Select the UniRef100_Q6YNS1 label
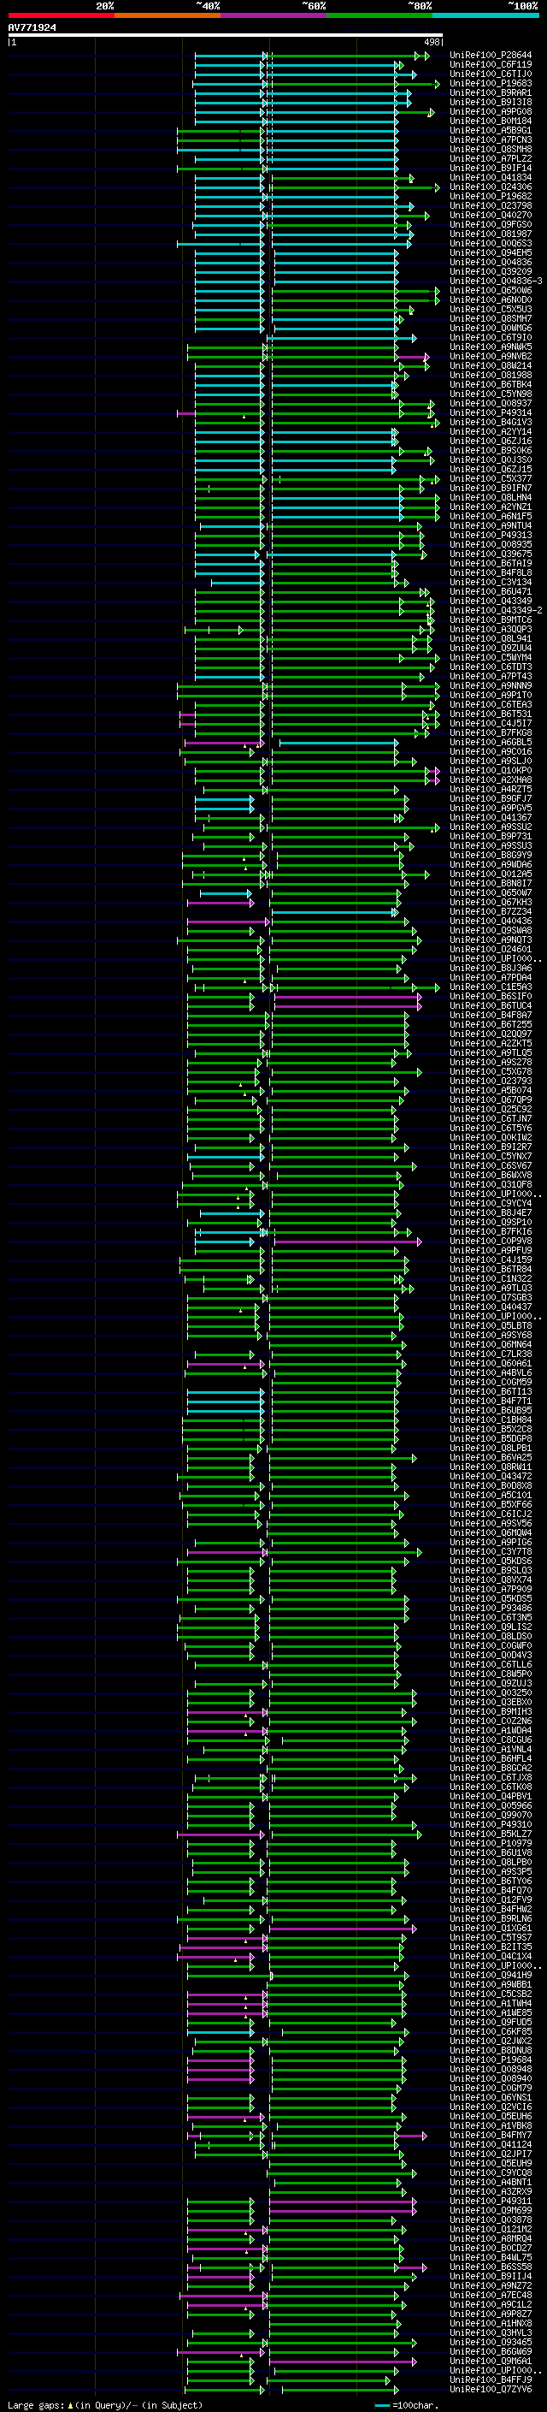 (x=491, y=2097)
